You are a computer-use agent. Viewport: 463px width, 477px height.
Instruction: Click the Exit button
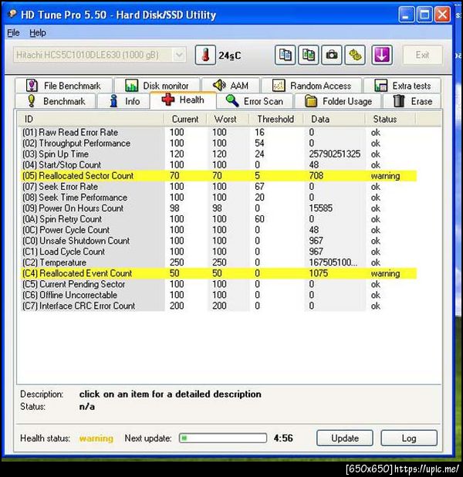[423, 55]
